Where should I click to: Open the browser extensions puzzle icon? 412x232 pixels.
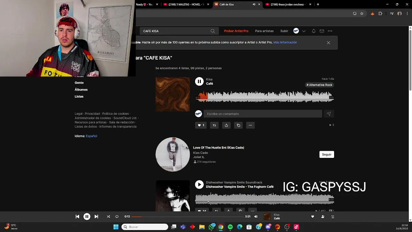[380, 14]
